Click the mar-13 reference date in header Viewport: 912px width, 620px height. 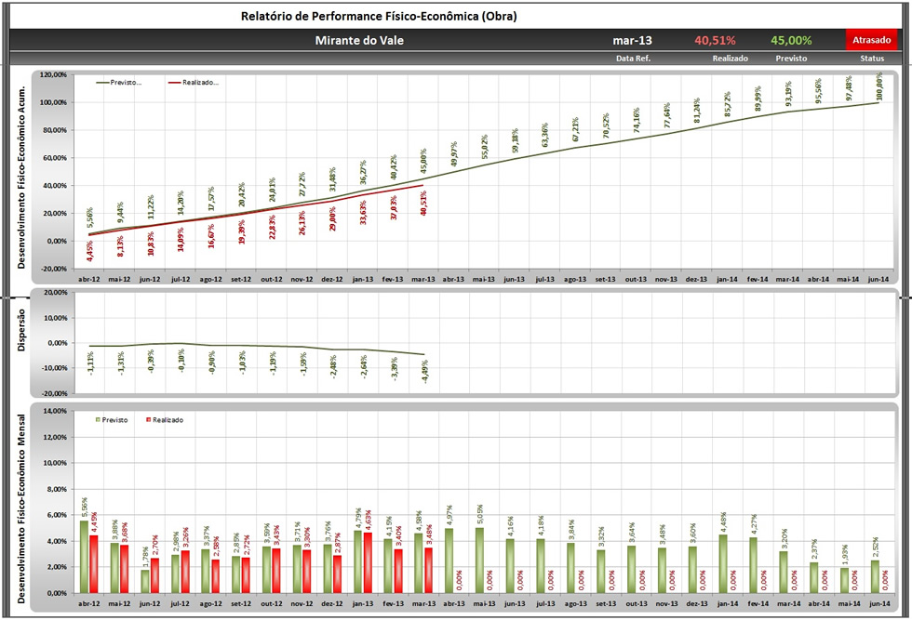[632, 41]
